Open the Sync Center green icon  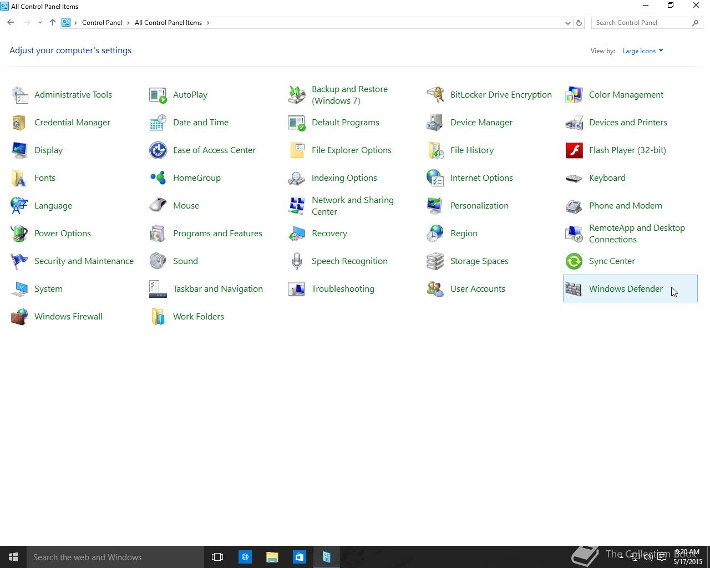click(x=574, y=261)
